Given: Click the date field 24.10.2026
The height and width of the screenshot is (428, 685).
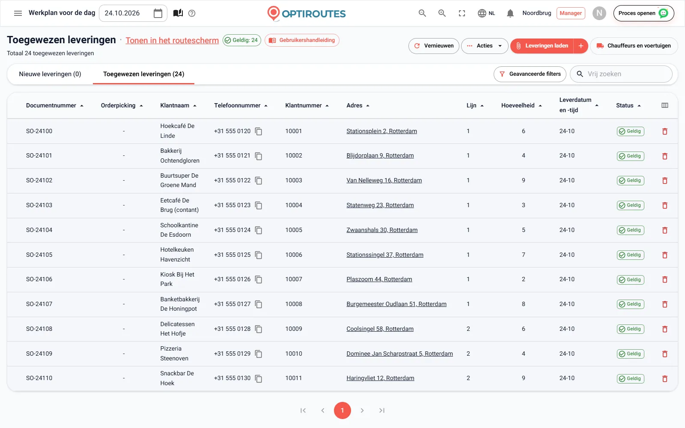Looking at the screenshot, I should [133, 13].
